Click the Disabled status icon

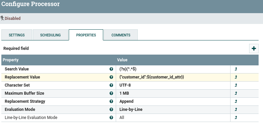2,18
